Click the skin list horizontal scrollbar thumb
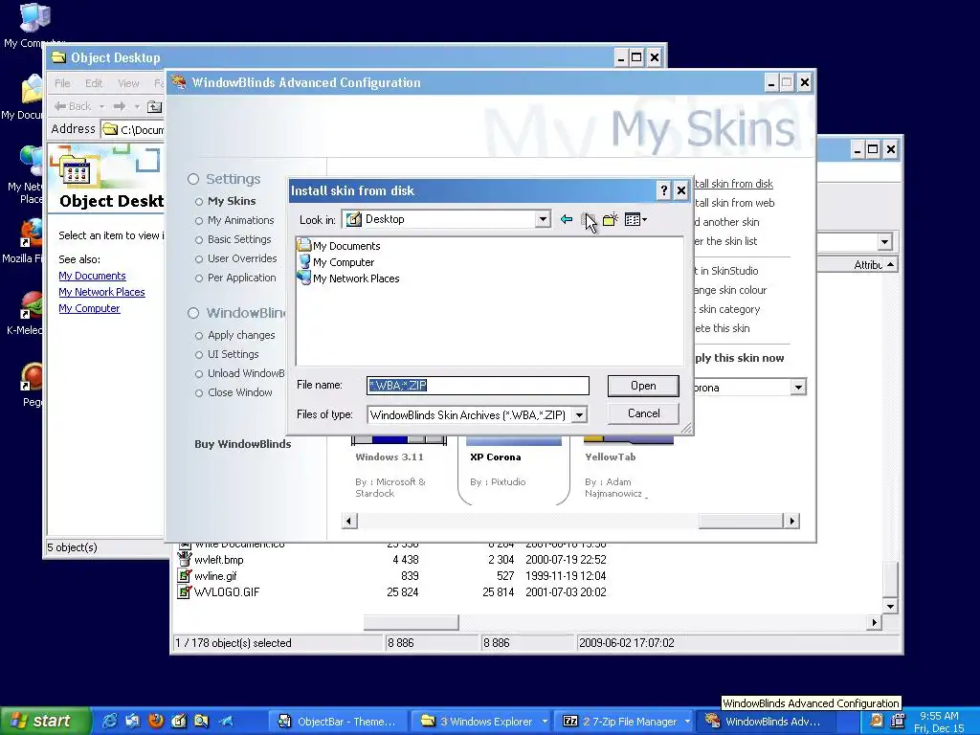This screenshot has height=735, width=980. tap(740, 522)
